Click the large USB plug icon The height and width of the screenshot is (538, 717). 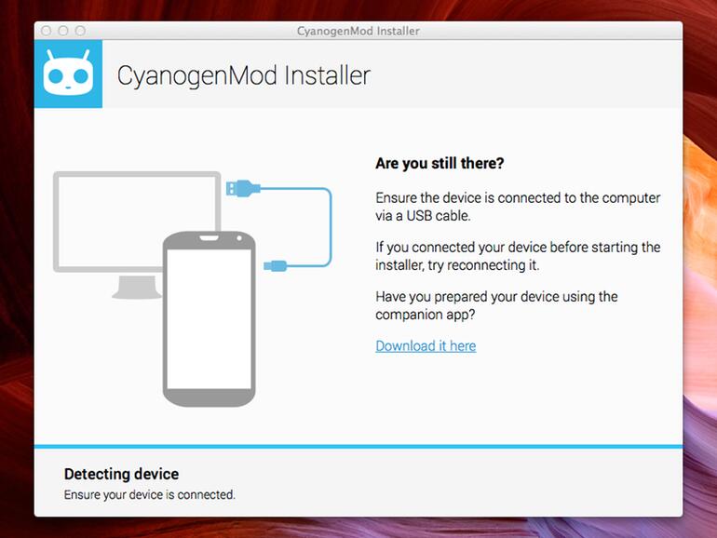(243, 188)
